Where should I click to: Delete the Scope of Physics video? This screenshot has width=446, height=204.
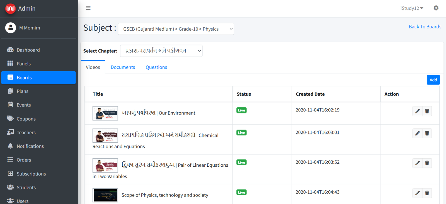[x=427, y=193]
